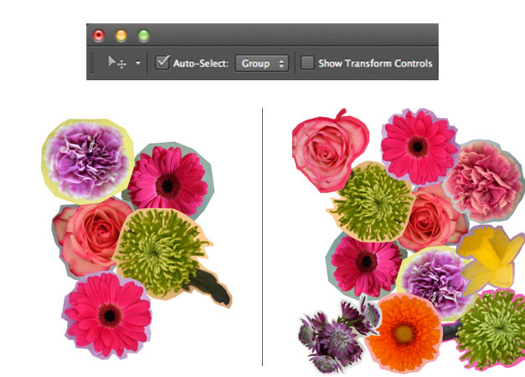This screenshot has width=525, height=377.
Task: Select the Move tool icon
Action: [117, 62]
